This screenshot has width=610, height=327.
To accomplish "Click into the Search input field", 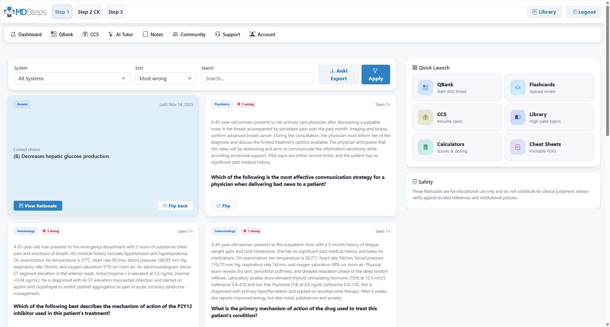I will (257, 79).
